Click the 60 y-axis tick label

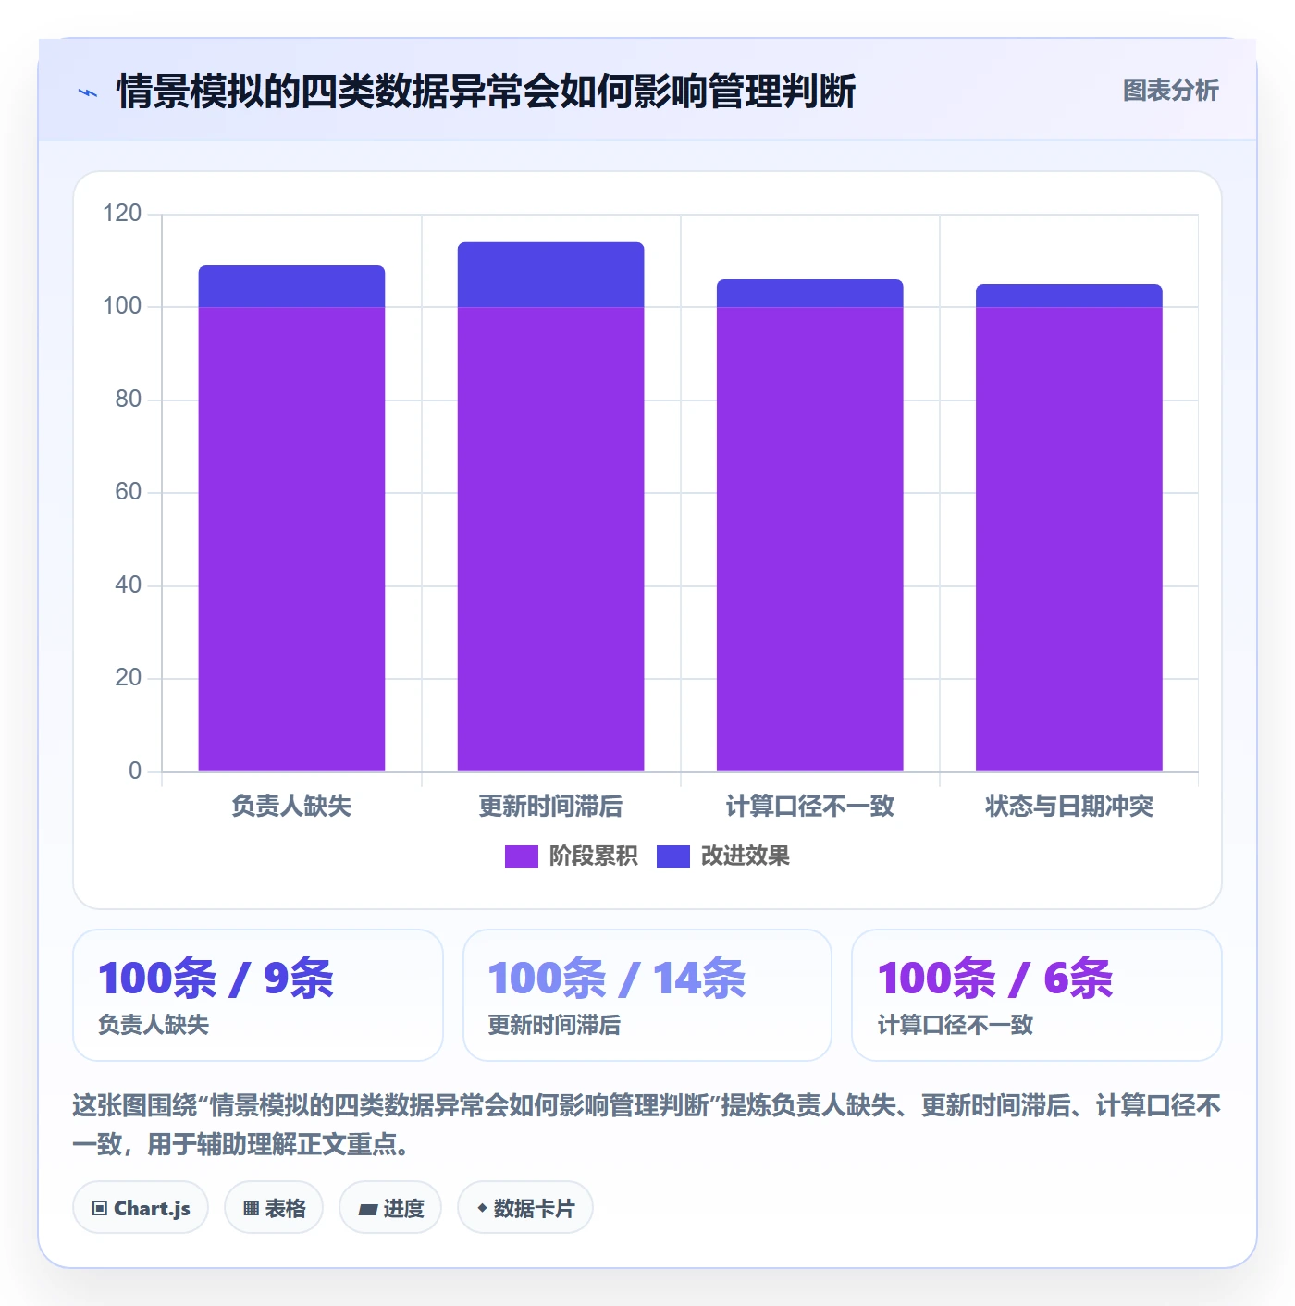point(128,492)
